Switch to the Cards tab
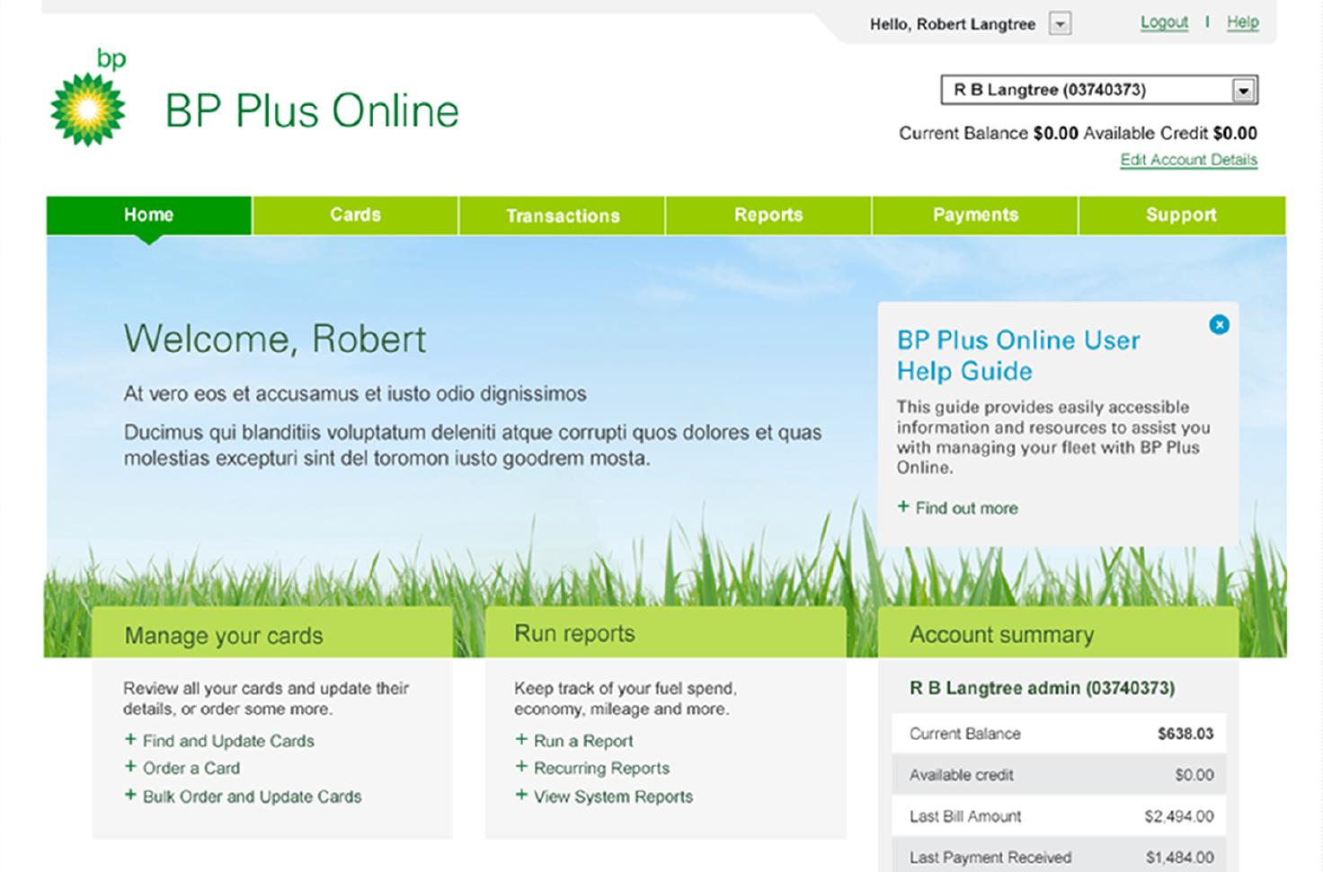This screenshot has width=1323, height=872. click(355, 216)
